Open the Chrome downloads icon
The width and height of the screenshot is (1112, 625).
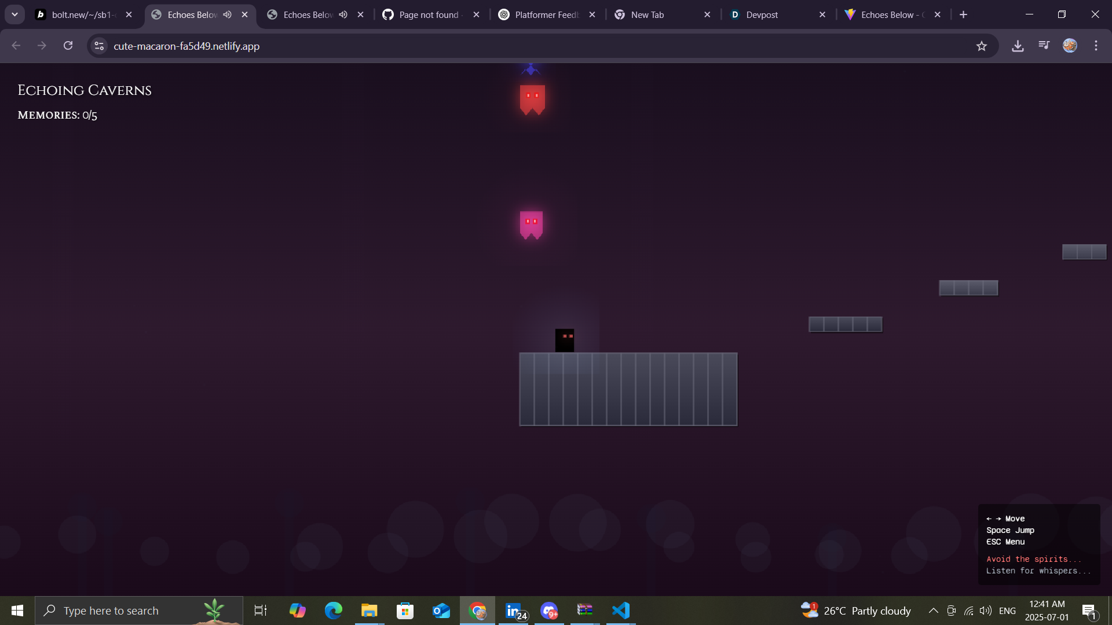click(1018, 46)
